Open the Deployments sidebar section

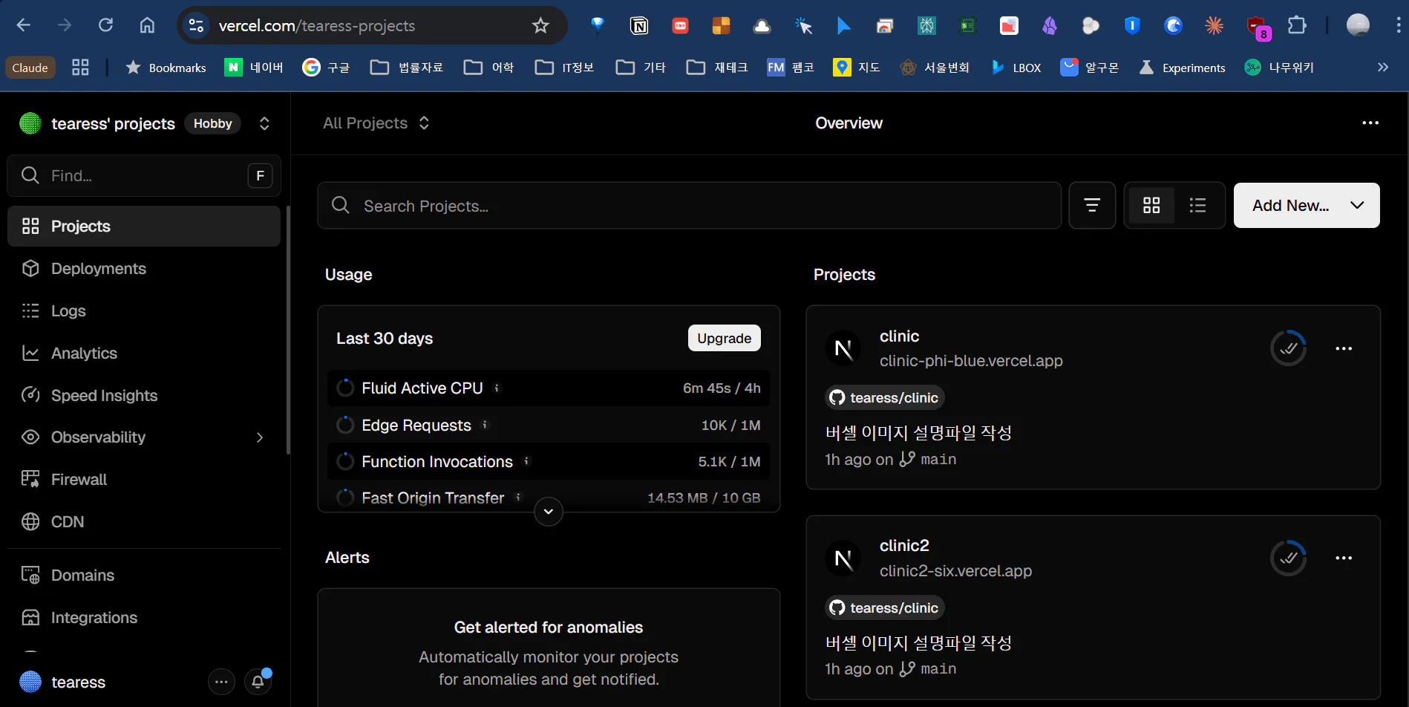coord(143,269)
